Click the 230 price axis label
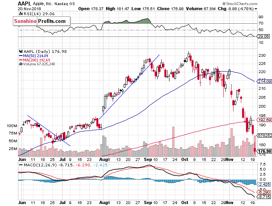Image resolution: width=272 pixels, height=206 pixels. 262,55
